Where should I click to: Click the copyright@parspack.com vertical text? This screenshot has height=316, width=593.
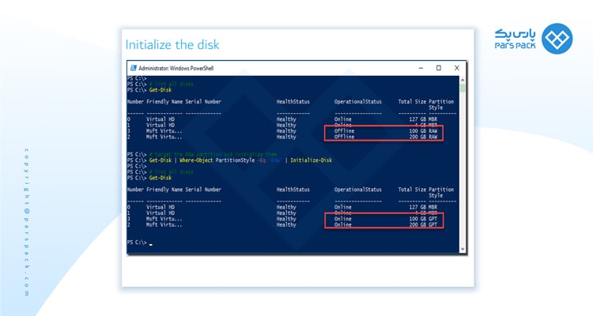pyautogui.click(x=26, y=222)
